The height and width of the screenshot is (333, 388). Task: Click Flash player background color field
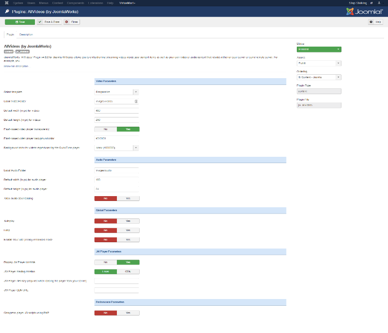click(116, 138)
